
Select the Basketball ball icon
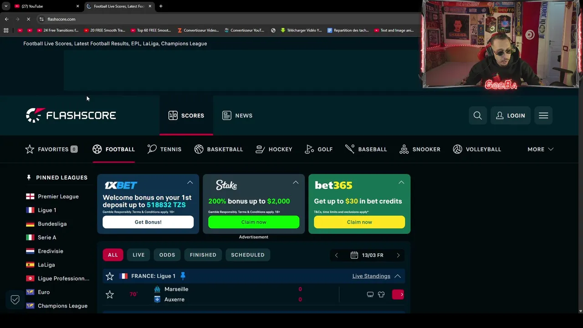199,149
